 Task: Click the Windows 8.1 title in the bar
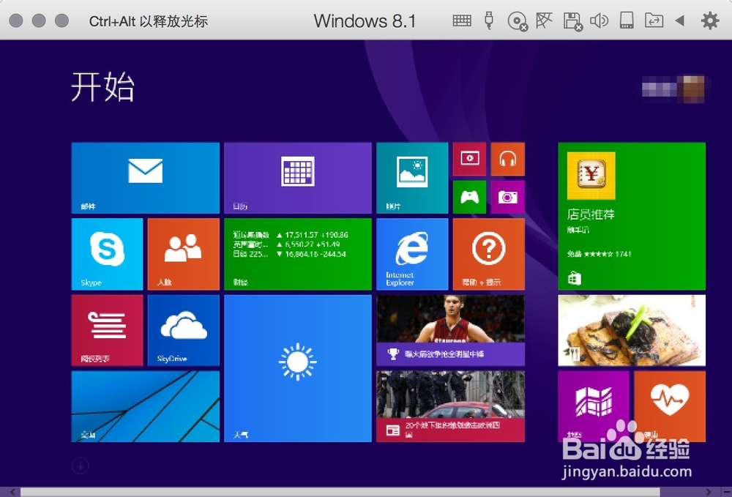(x=365, y=20)
